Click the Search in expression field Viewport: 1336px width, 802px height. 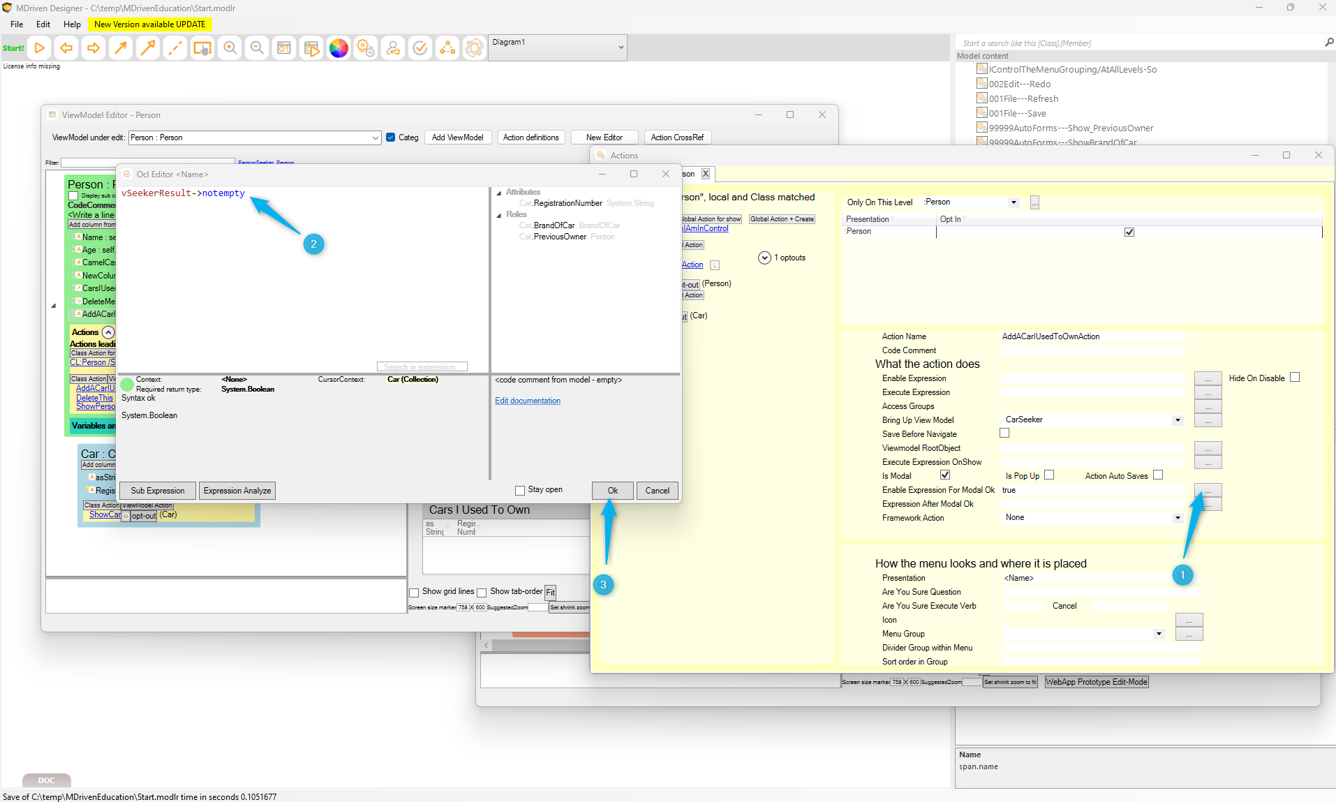(x=422, y=367)
